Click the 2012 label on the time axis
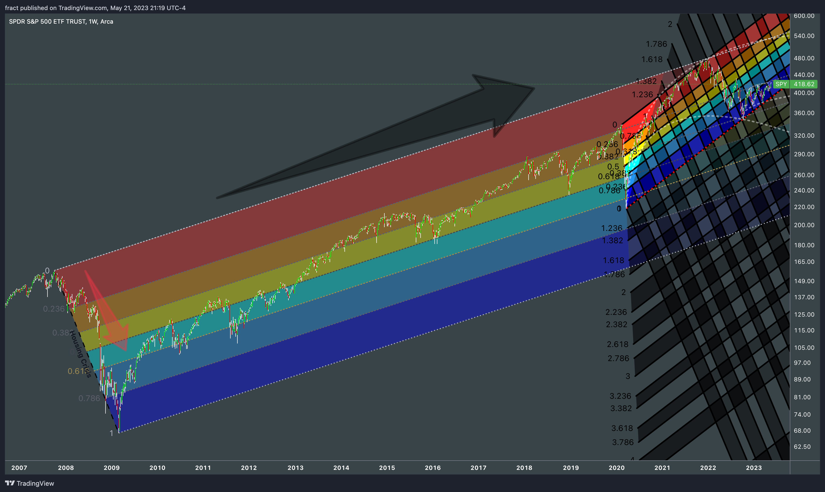 (x=249, y=468)
